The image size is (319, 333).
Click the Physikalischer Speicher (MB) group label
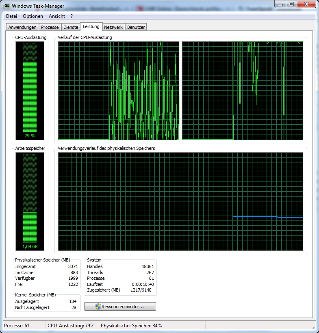(43, 260)
